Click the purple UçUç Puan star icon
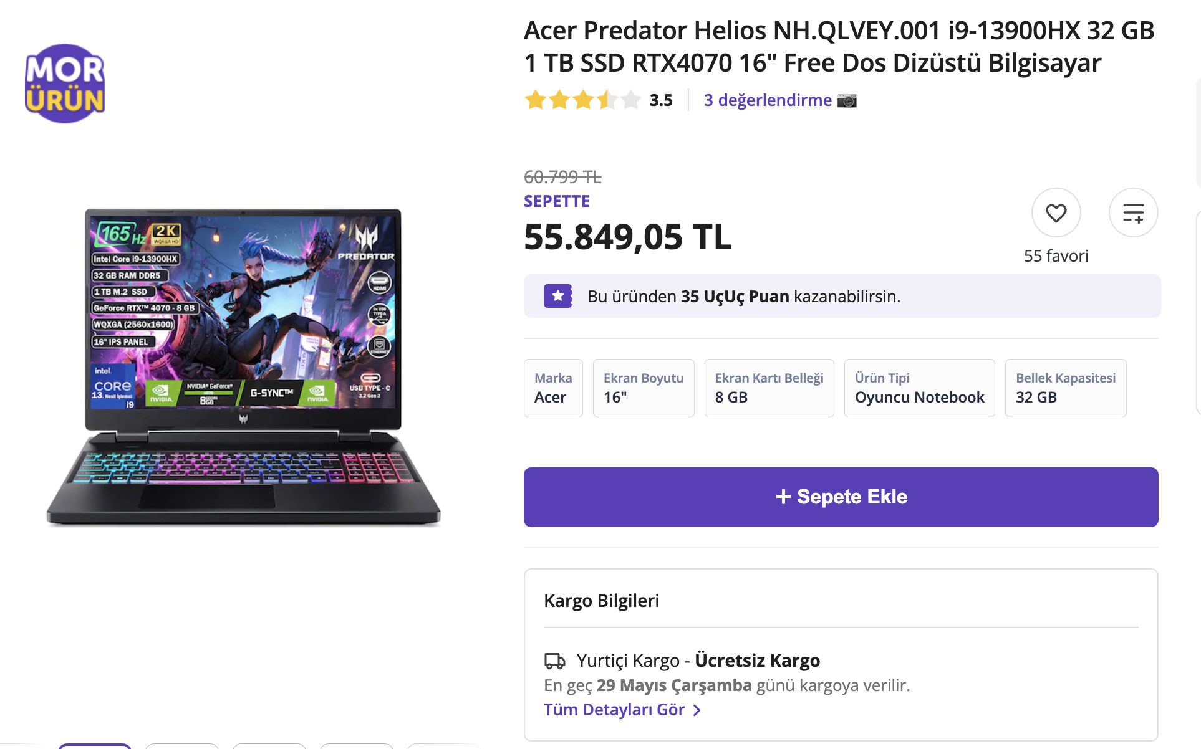This screenshot has height=749, width=1201. pos(557,296)
